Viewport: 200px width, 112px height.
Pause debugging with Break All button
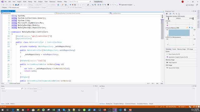70,5
